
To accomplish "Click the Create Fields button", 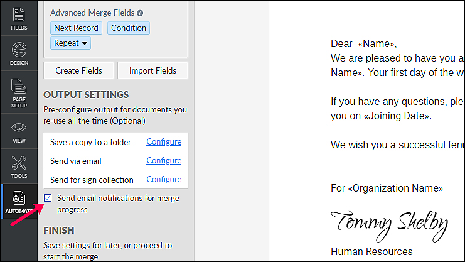I will (78, 70).
